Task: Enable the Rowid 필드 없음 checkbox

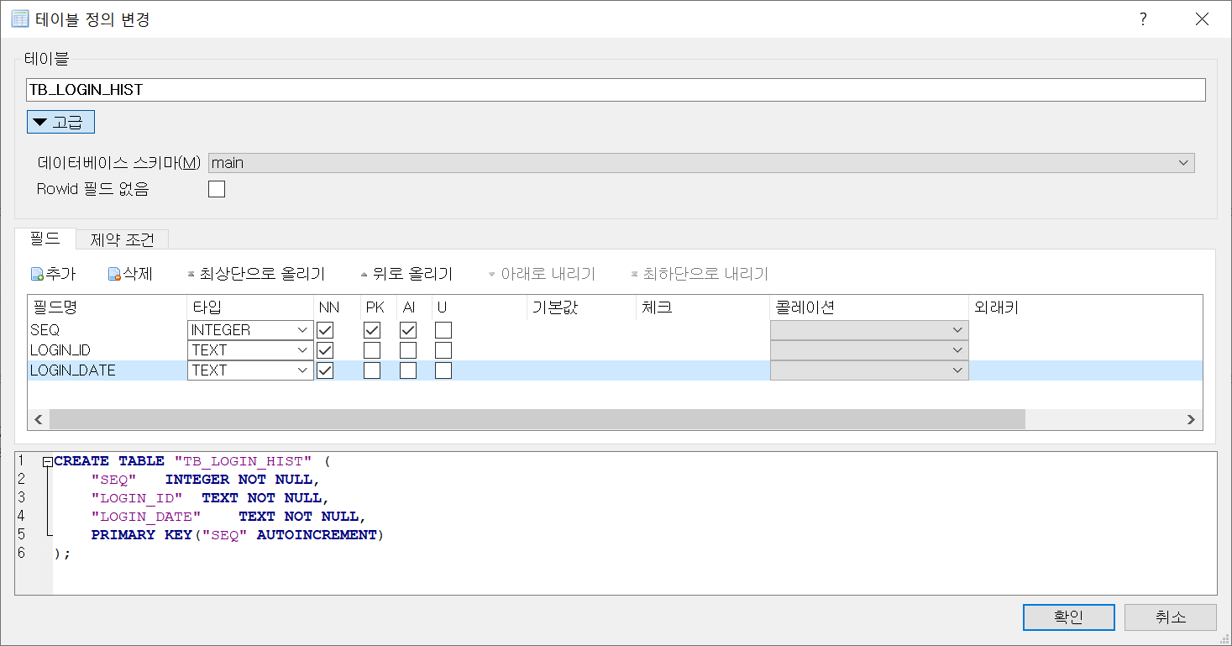Action: [x=217, y=189]
